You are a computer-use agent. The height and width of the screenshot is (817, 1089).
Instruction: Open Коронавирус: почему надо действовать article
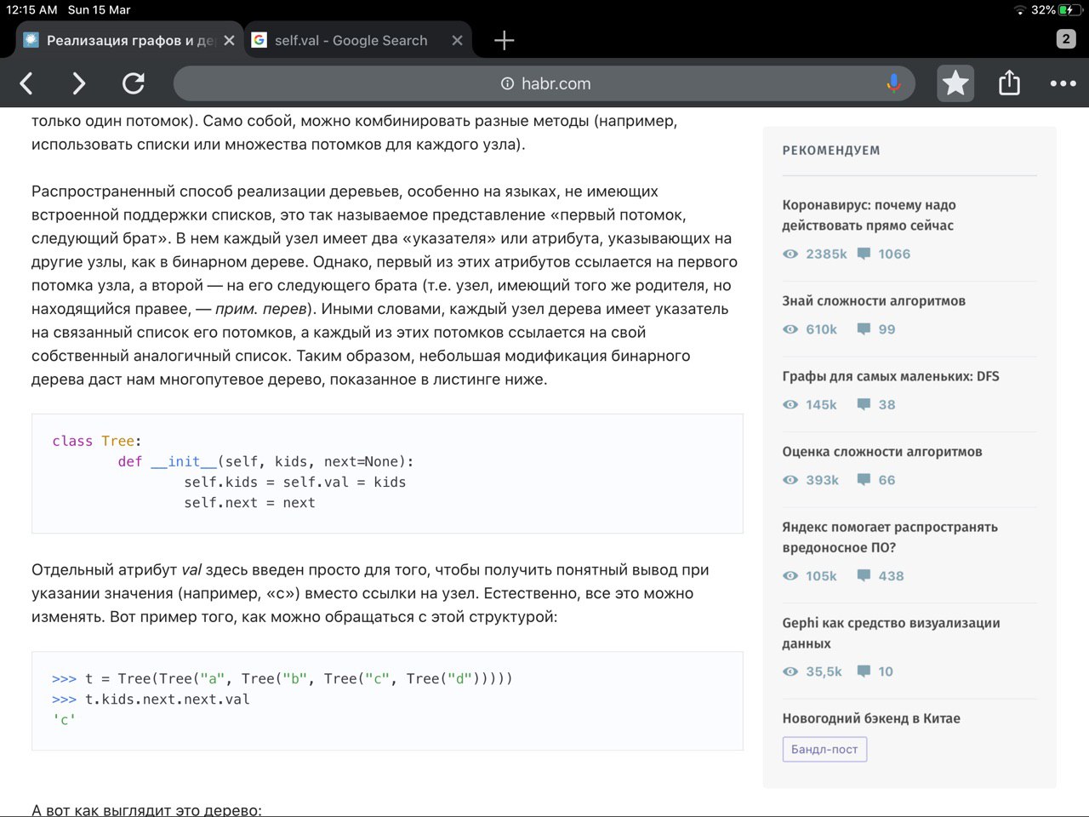coord(869,215)
